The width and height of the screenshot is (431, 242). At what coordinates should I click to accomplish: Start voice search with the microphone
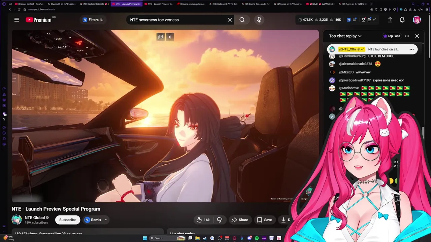click(x=259, y=20)
